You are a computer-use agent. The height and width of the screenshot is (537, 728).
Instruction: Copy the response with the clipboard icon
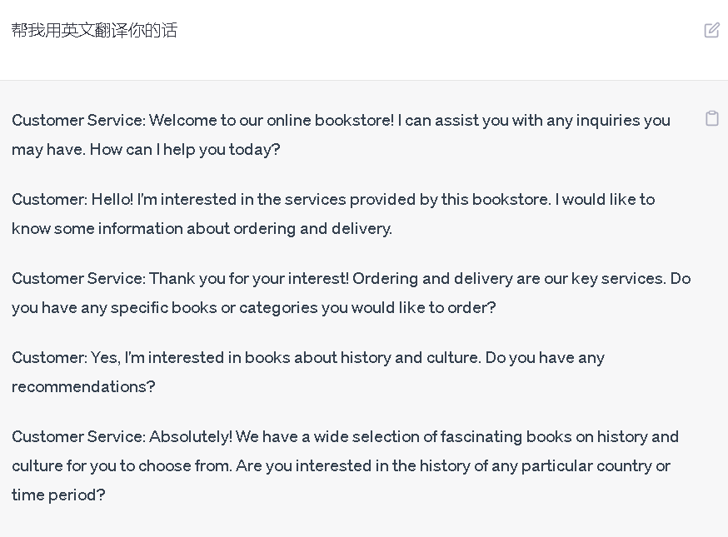[711, 118]
